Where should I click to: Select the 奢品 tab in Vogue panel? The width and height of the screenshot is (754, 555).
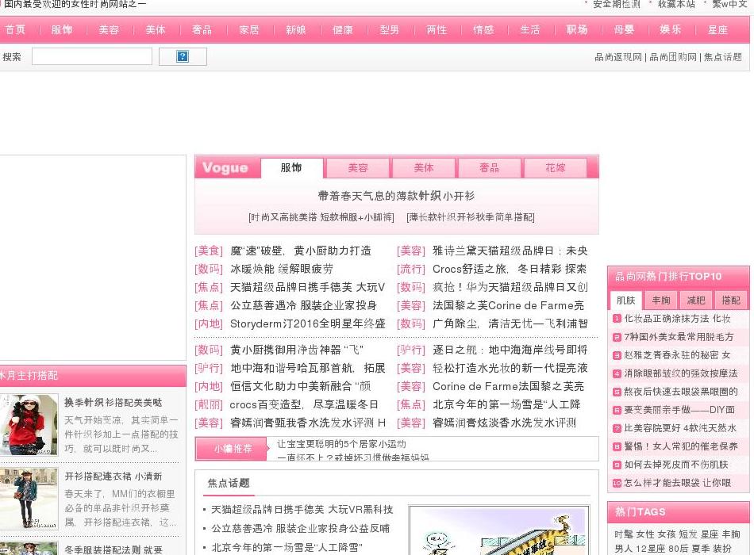tap(490, 168)
